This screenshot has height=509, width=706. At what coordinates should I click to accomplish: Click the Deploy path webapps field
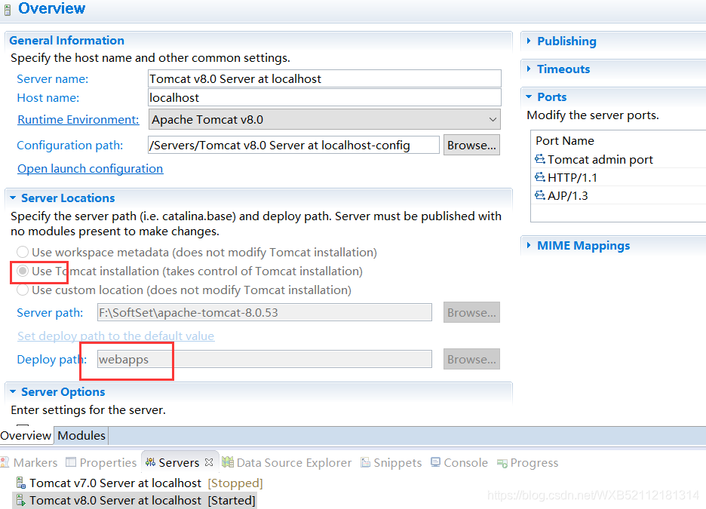pyautogui.click(x=264, y=359)
